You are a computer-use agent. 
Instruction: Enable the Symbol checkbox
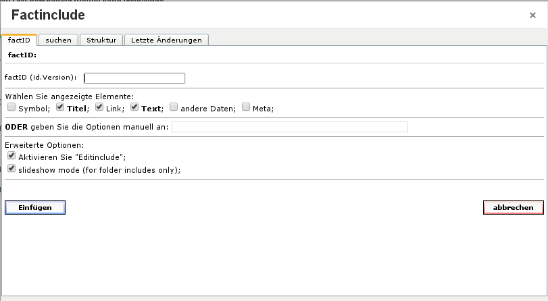11,107
